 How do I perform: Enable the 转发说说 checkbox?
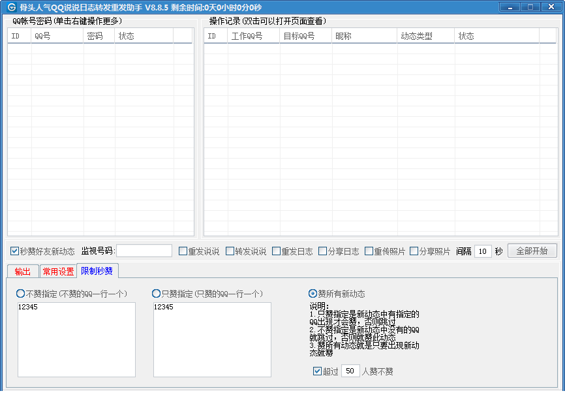[230, 251]
